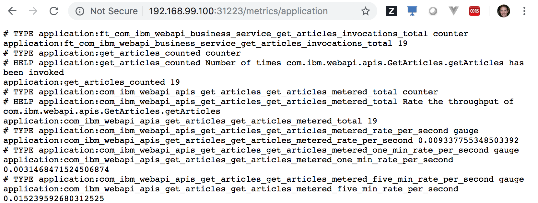This screenshot has width=538, height=203.
Task: Open Chrome's three-dot menu
Action: [x=524, y=11]
